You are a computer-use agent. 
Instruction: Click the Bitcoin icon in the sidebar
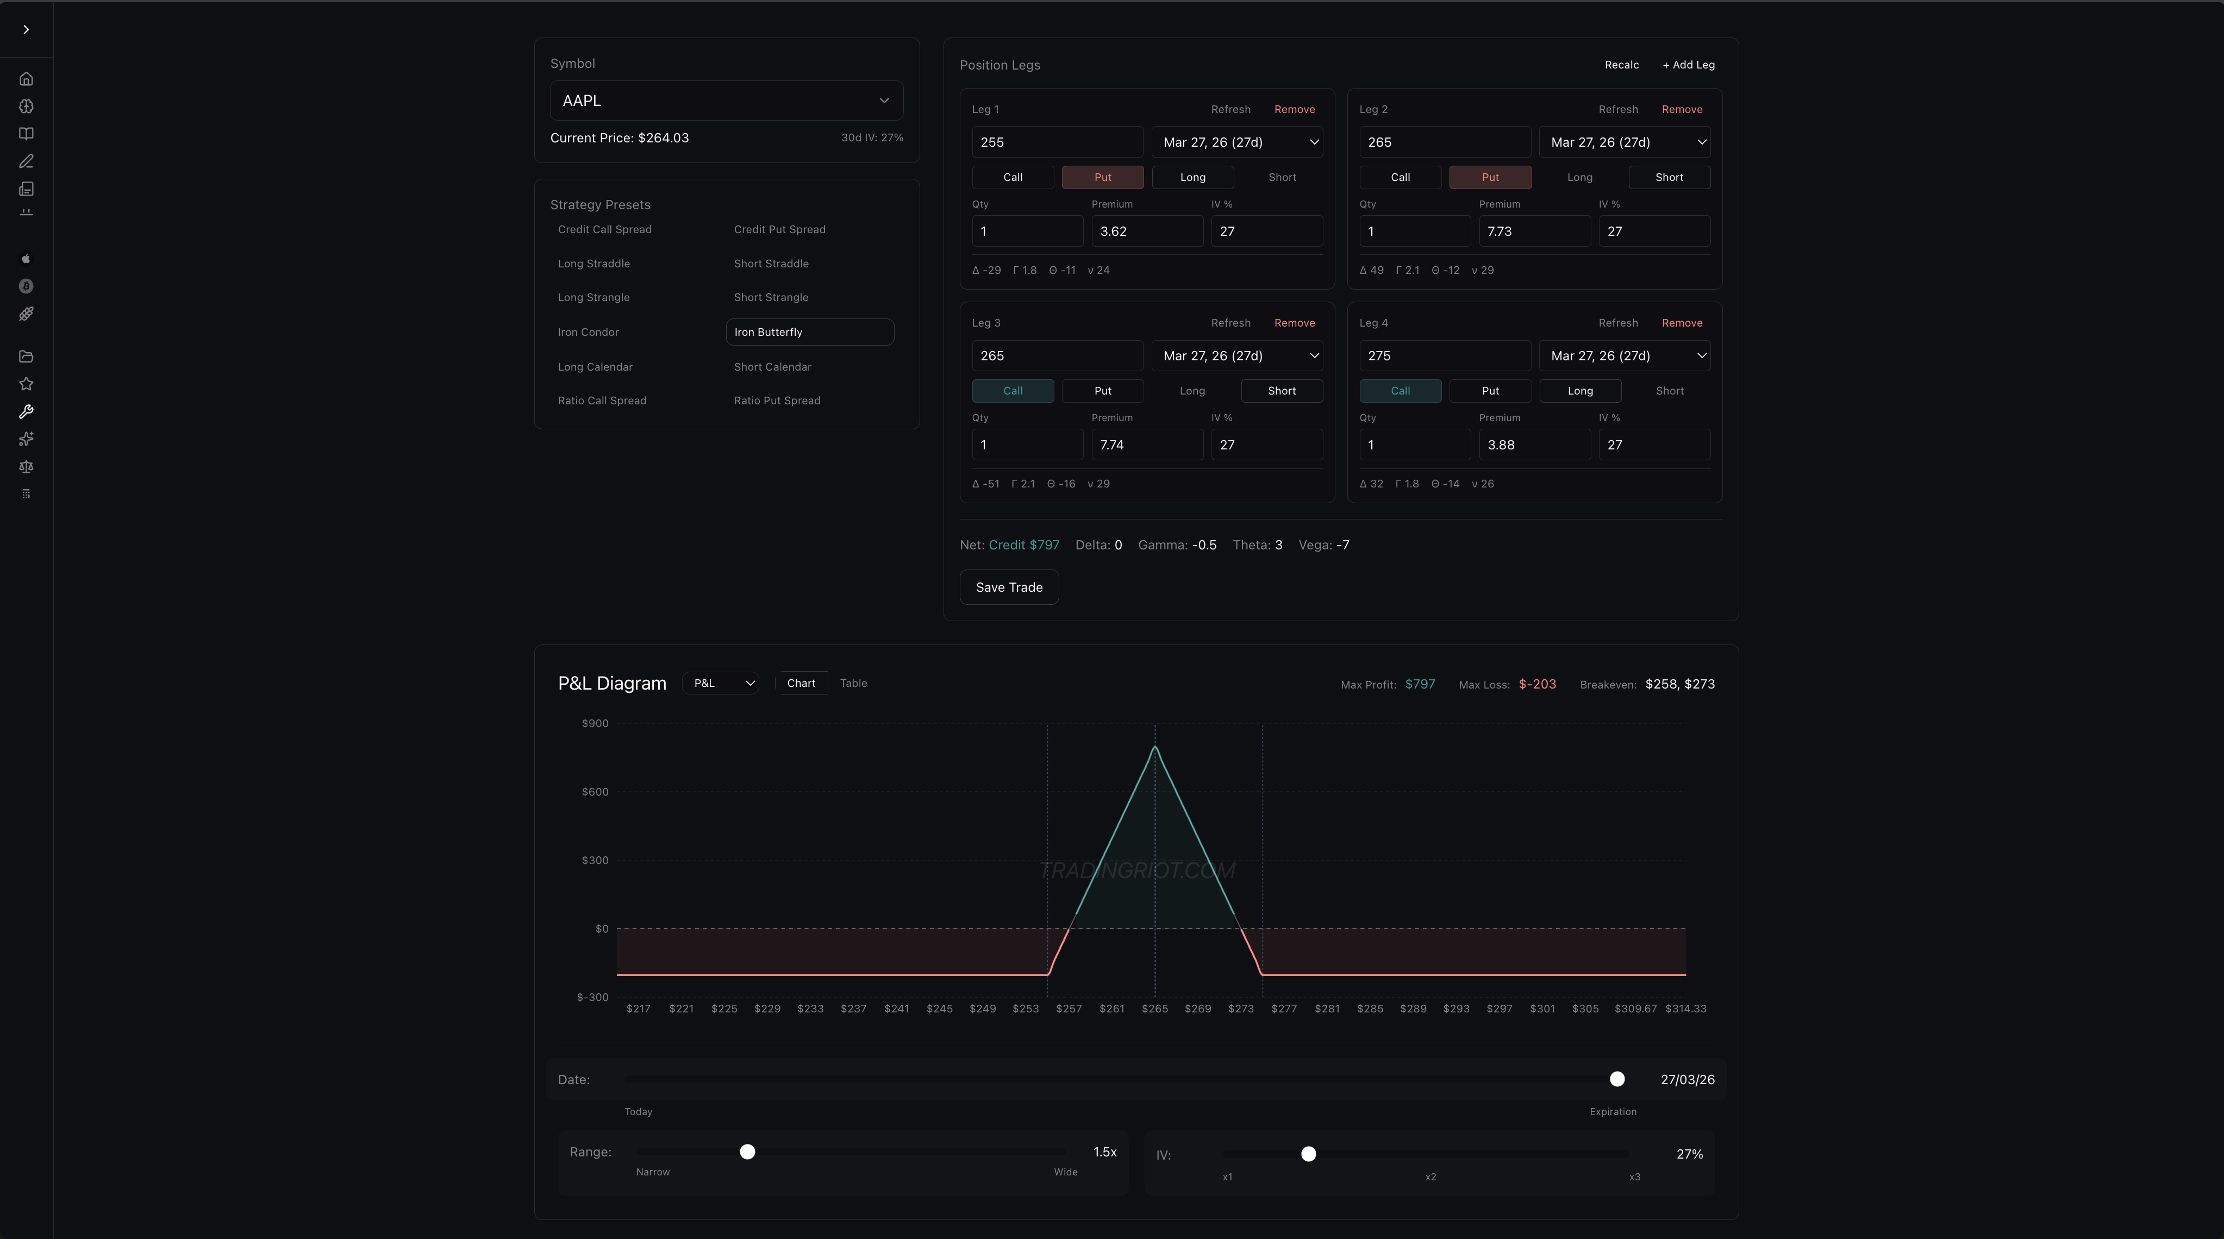(26, 286)
